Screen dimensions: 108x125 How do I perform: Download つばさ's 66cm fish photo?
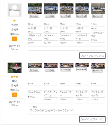coord(50,16)
